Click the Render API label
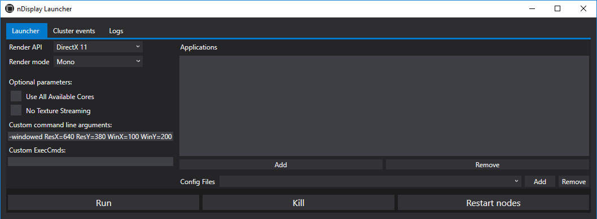The width and height of the screenshot is (597, 219). (26, 47)
